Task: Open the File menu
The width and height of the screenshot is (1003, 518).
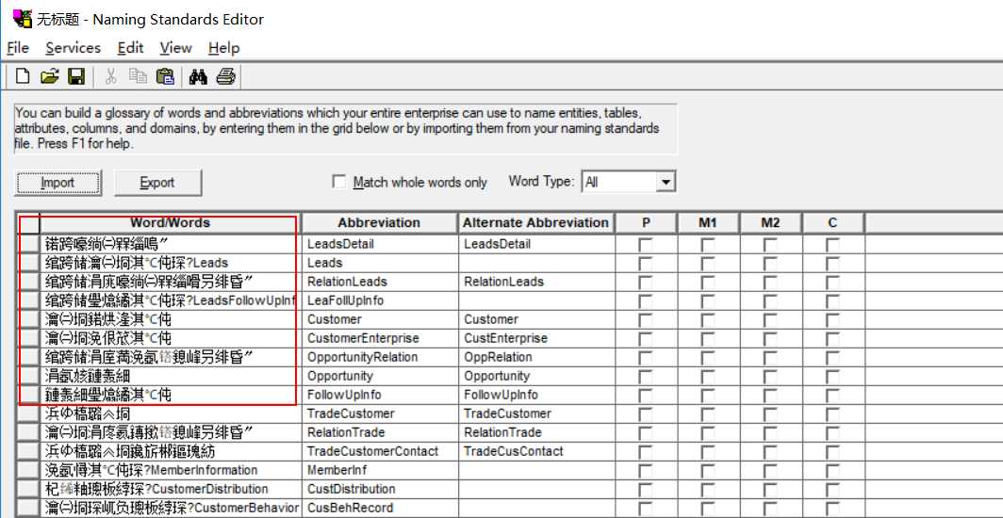Action: pyautogui.click(x=18, y=48)
